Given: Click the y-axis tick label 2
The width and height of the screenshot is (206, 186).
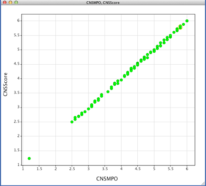Looking at the screenshot, I should [x=18, y=136].
